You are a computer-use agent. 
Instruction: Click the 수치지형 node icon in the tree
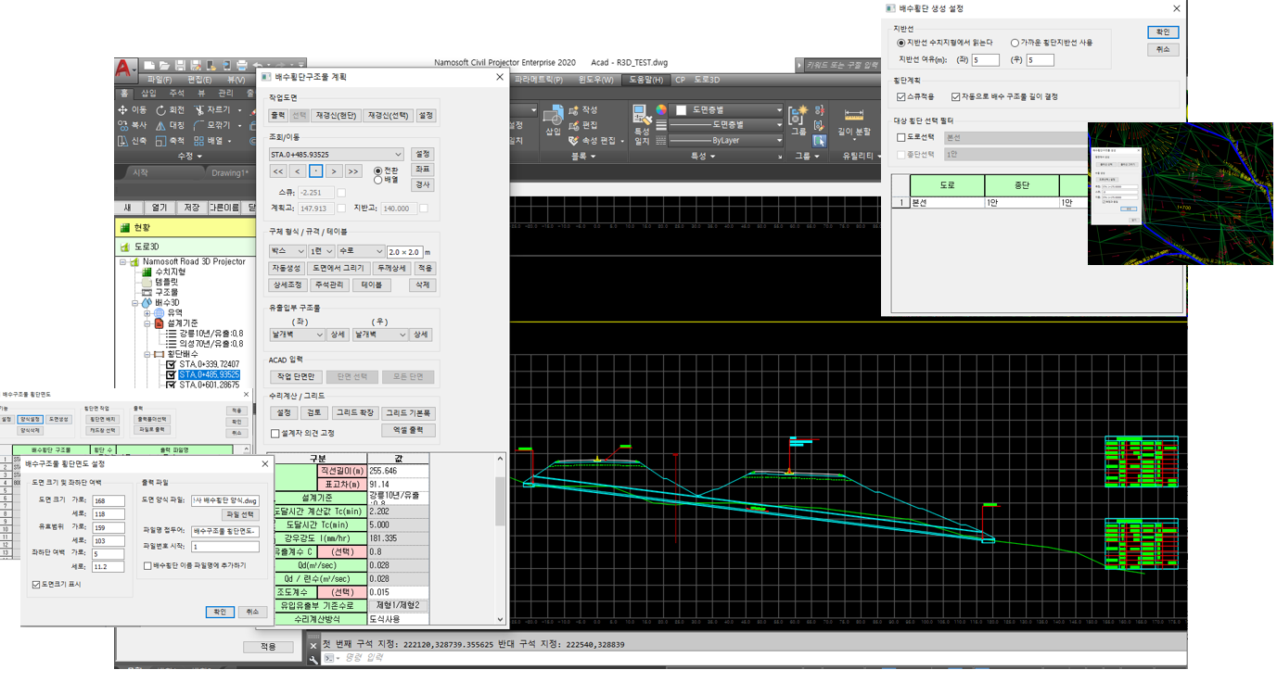click(147, 272)
